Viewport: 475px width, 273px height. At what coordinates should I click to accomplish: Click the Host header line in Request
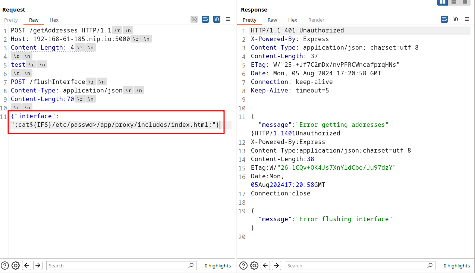point(70,39)
